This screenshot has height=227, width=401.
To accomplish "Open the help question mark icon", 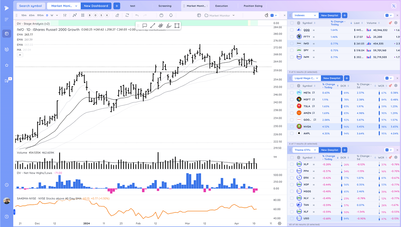I will coord(7,217).
